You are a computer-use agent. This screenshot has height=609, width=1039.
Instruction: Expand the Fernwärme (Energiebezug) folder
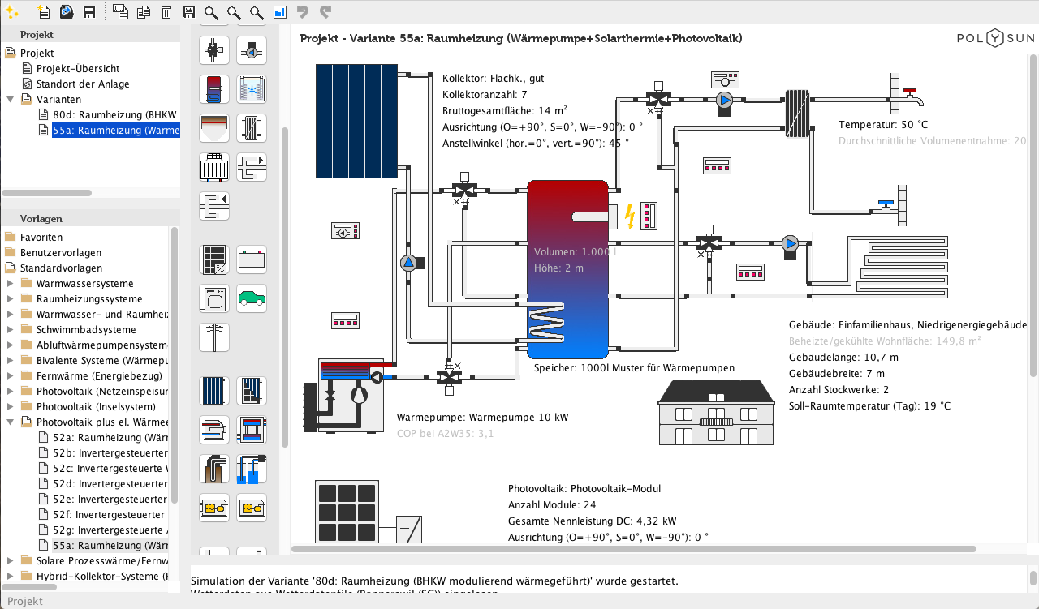[10, 376]
